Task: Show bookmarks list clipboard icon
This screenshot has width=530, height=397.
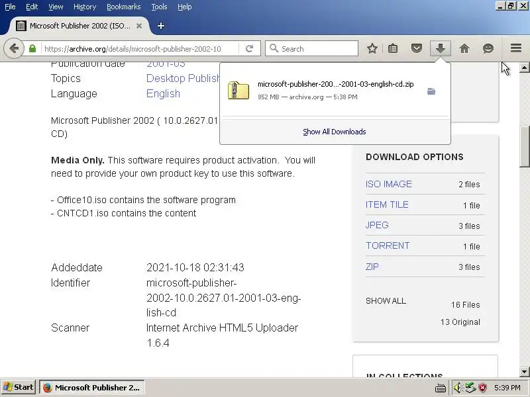Action: pyautogui.click(x=393, y=48)
